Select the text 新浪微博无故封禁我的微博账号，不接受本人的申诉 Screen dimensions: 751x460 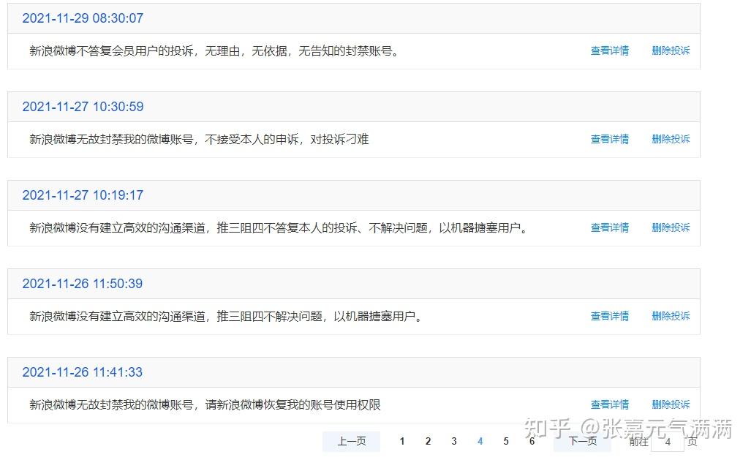coord(164,140)
